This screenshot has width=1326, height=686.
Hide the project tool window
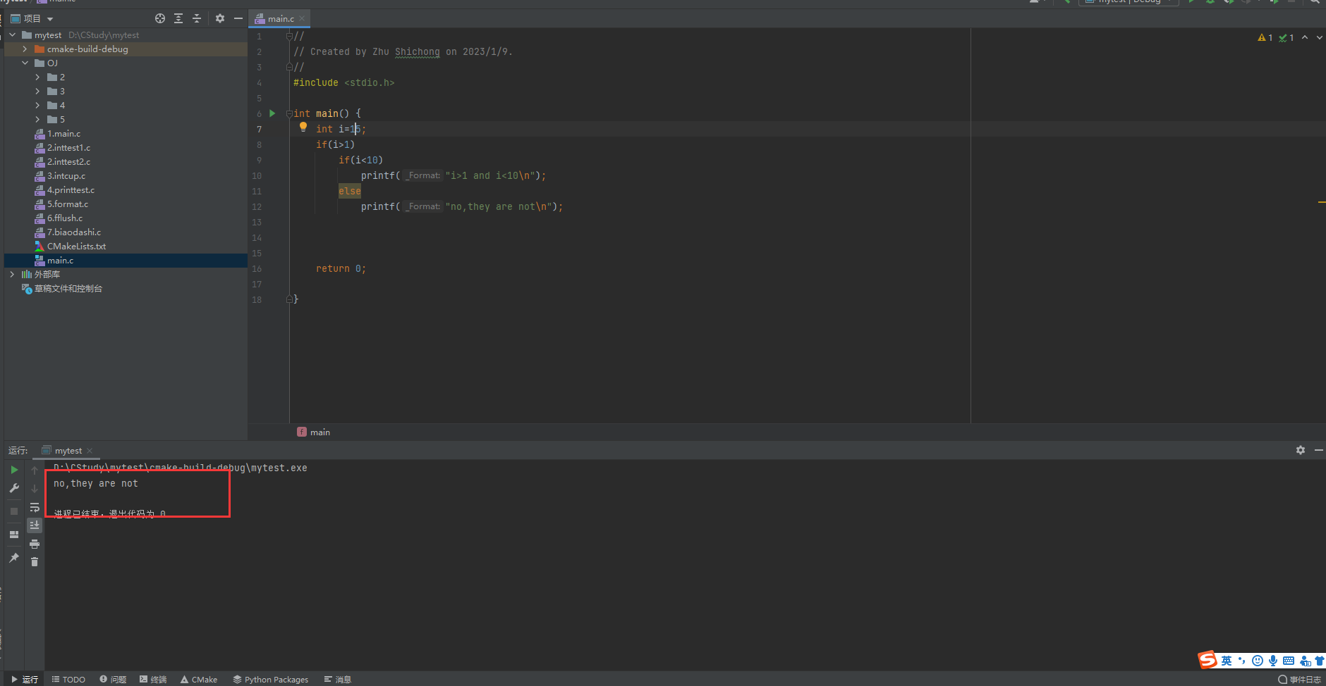238,18
